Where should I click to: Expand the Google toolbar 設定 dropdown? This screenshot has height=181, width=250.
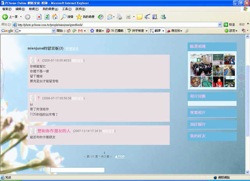pyautogui.click(x=231, y=30)
